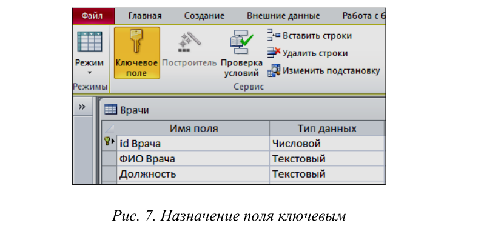
Task: Click the Удалить строки label
Action: coord(315,53)
